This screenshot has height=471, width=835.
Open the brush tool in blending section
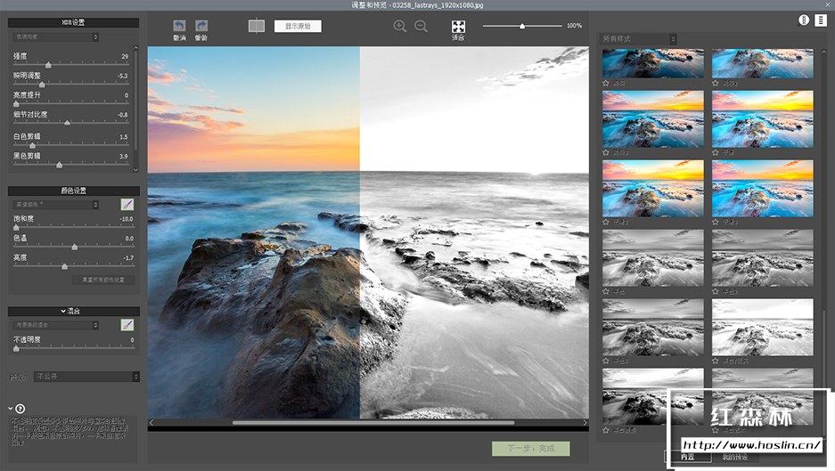click(127, 325)
